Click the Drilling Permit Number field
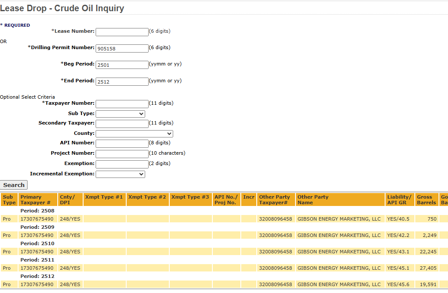448x293 pixels. pos(122,48)
